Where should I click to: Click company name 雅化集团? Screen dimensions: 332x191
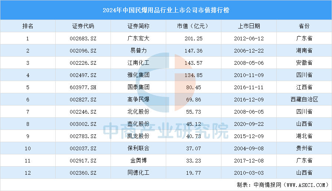click(x=138, y=75)
